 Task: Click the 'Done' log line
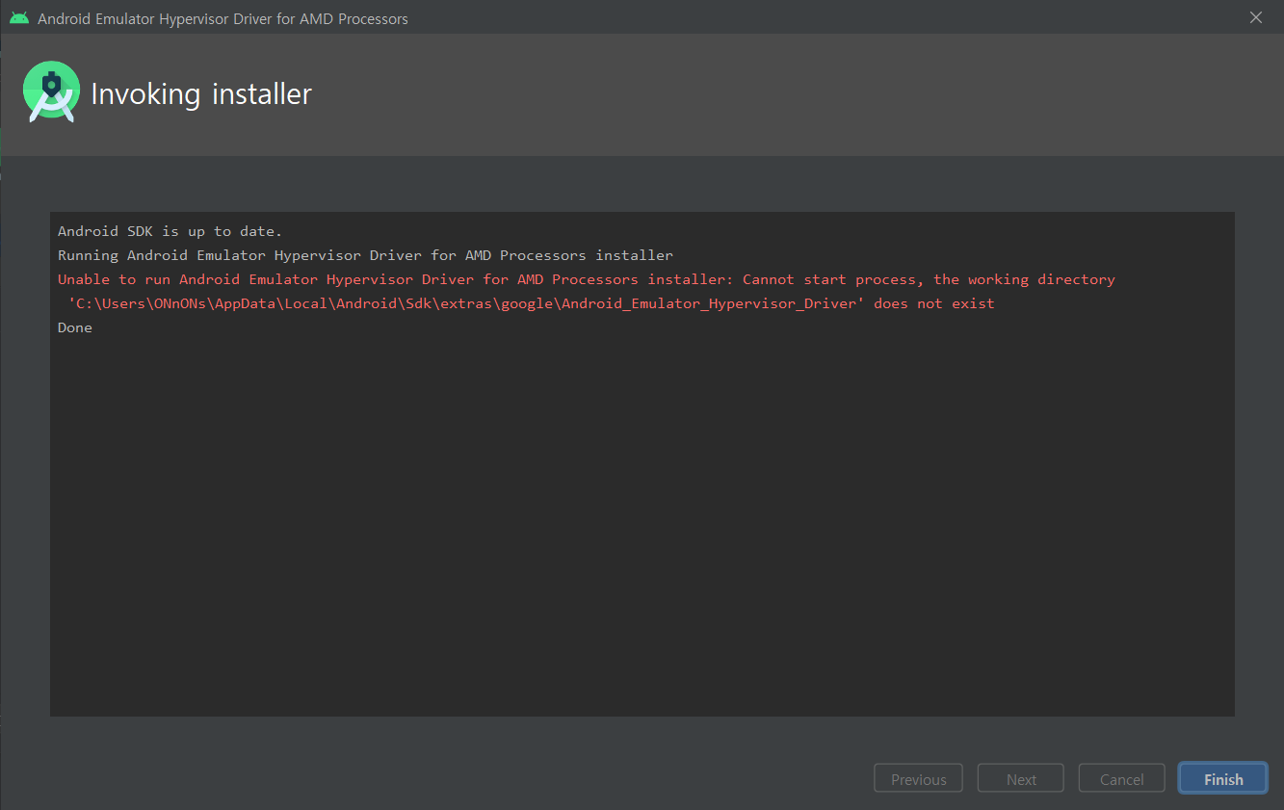[x=75, y=327]
